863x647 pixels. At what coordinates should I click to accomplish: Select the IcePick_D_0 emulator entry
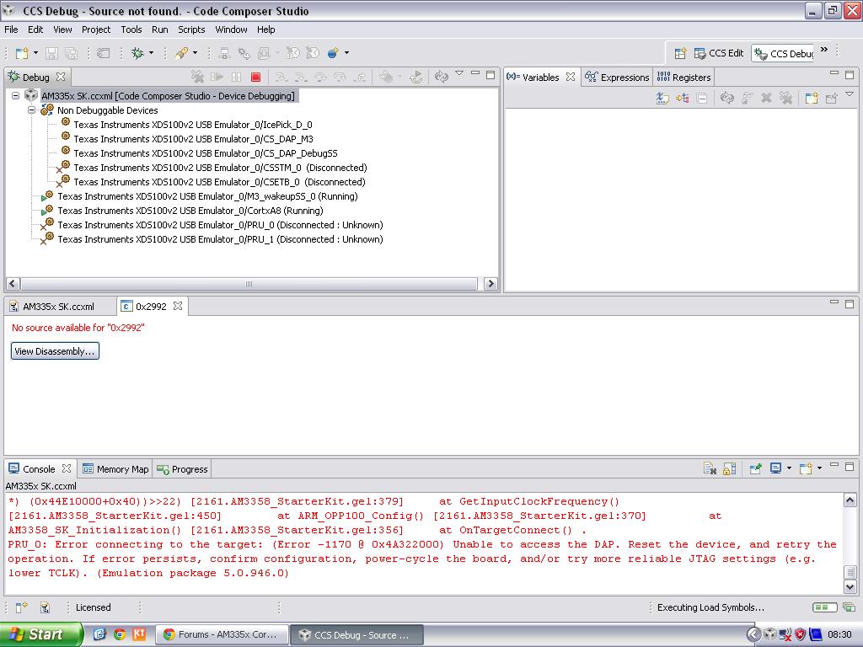193,125
